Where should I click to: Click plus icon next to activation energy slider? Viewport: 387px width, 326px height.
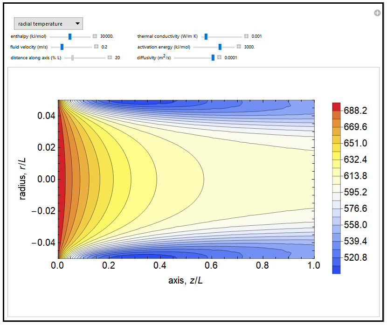point(239,47)
